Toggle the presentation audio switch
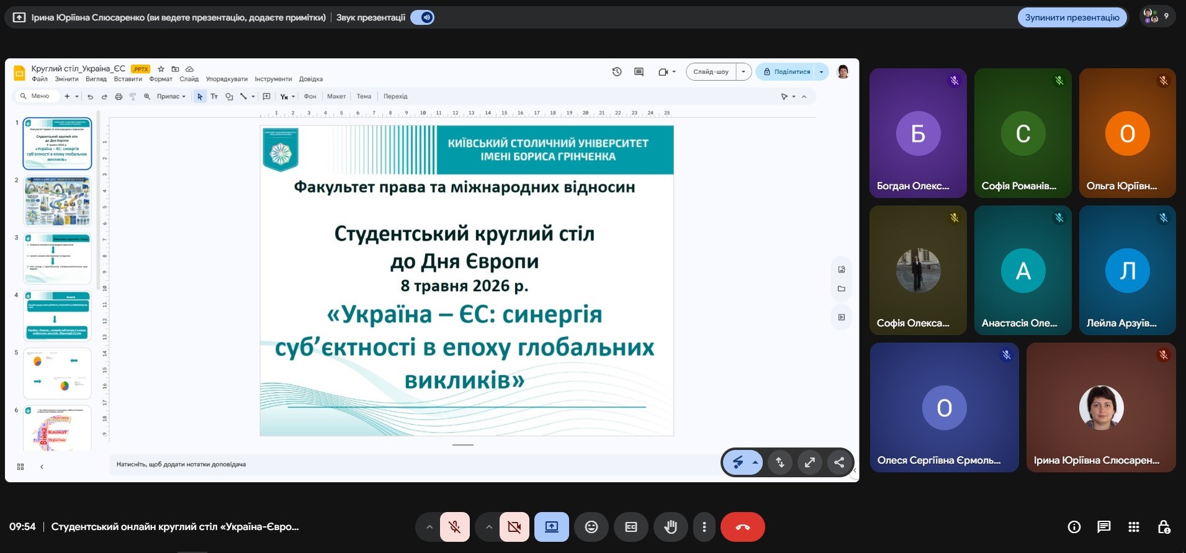 423,17
